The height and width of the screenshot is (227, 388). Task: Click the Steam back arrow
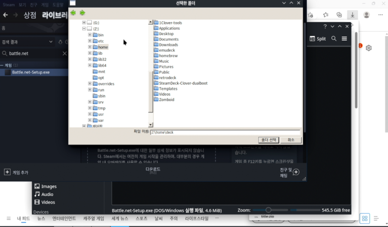pyautogui.click(x=6, y=15)
